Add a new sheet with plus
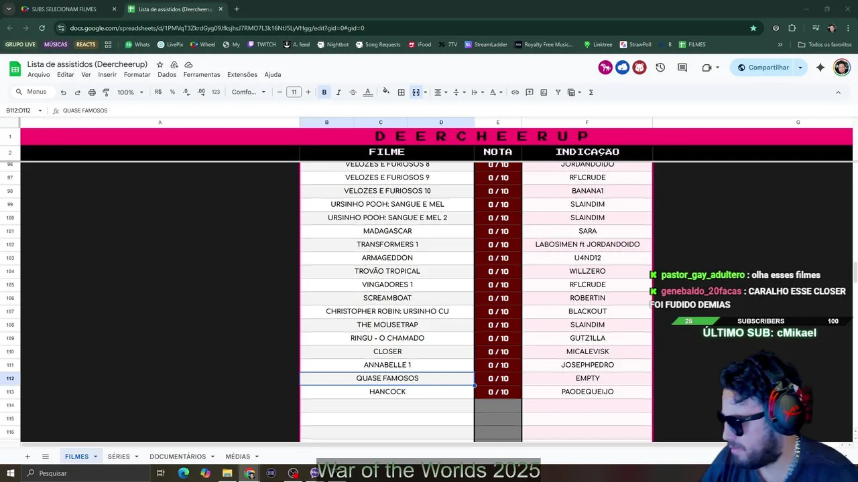Image resolution: width=858 pixels, height=482 pixels. pyautogui.click(x=27, y=457)
